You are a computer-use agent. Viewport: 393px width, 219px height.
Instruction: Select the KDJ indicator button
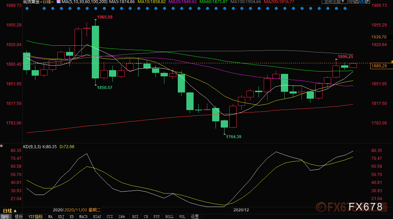(x=61, y=217)
